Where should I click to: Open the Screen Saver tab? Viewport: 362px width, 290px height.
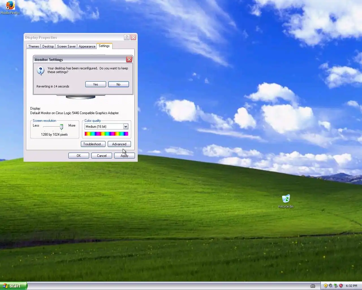(x=66, y=46)
